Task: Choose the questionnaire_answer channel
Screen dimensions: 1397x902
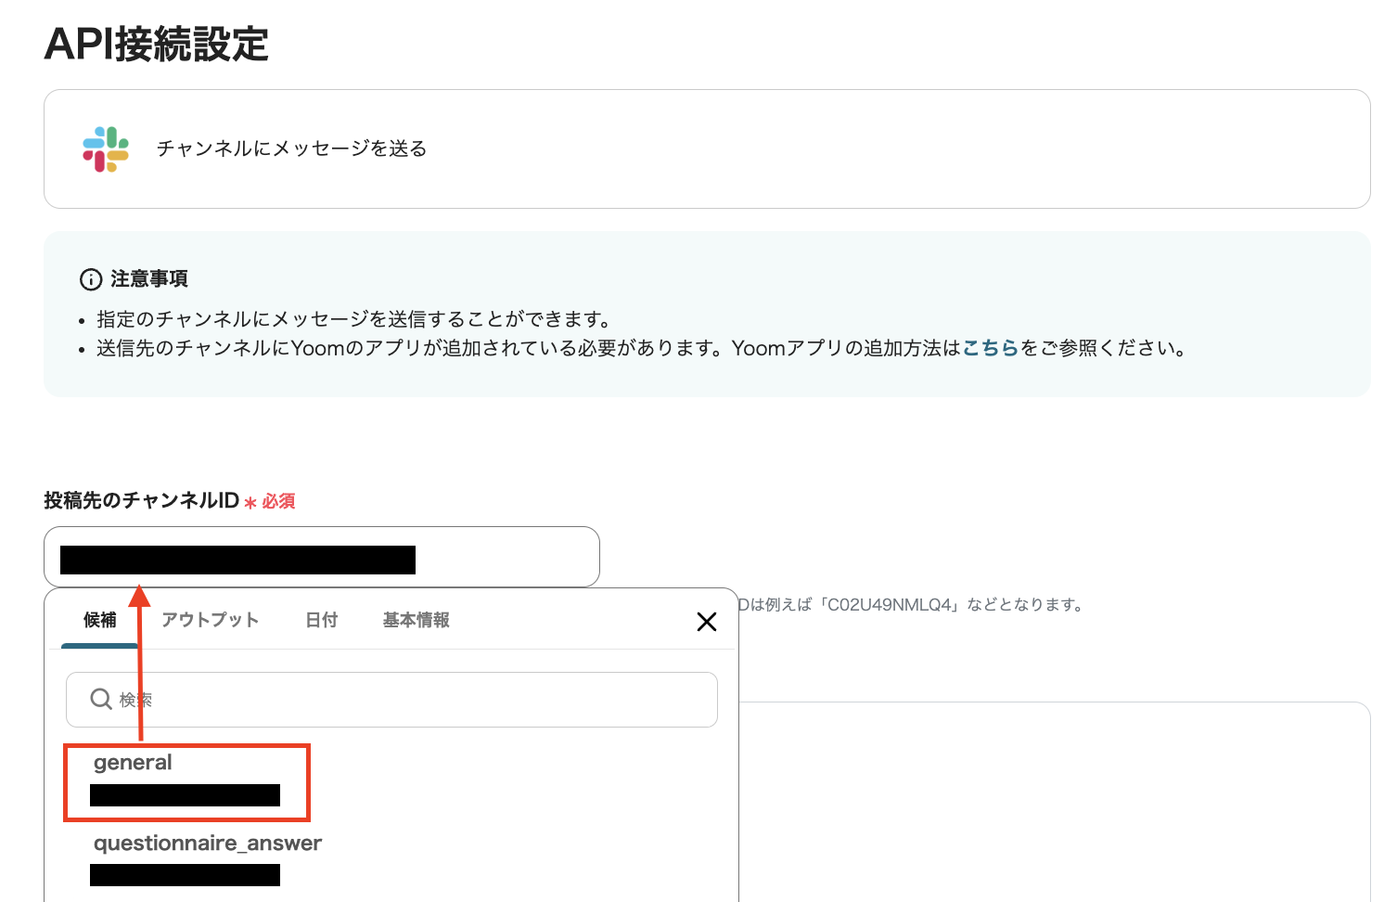Action: [207, 843]
